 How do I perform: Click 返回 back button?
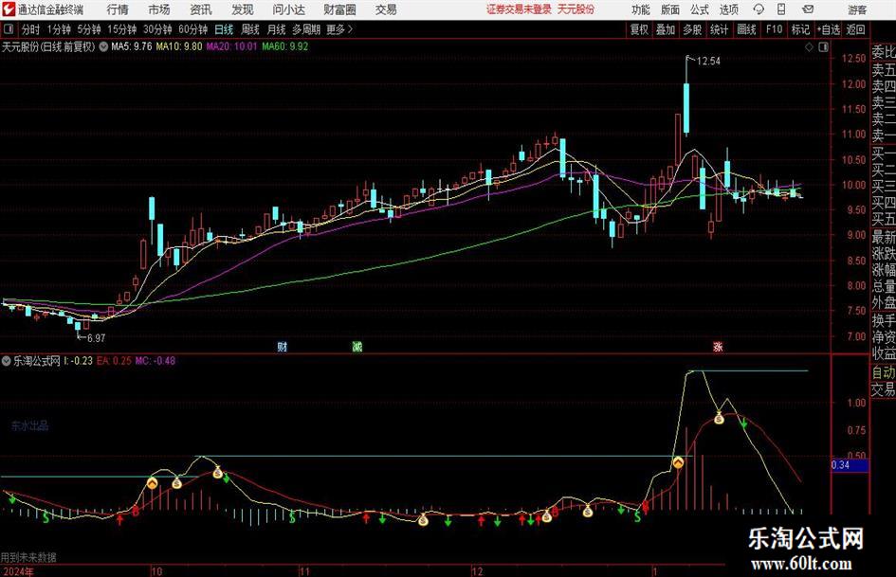click(855, 29)
